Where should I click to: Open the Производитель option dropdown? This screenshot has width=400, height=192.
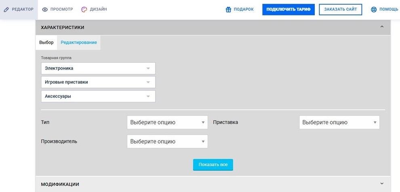167,141
